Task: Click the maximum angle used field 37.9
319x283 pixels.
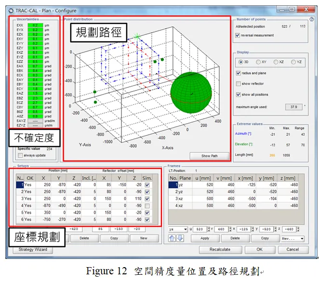Action: coord(293,107)
